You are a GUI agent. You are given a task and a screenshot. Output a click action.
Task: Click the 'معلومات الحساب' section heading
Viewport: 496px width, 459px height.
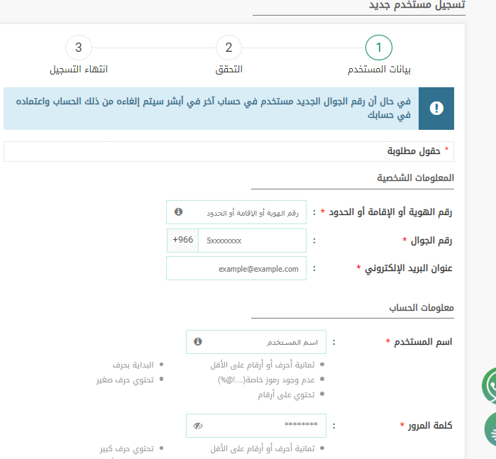pyautogui.click(x=421, y=307)
